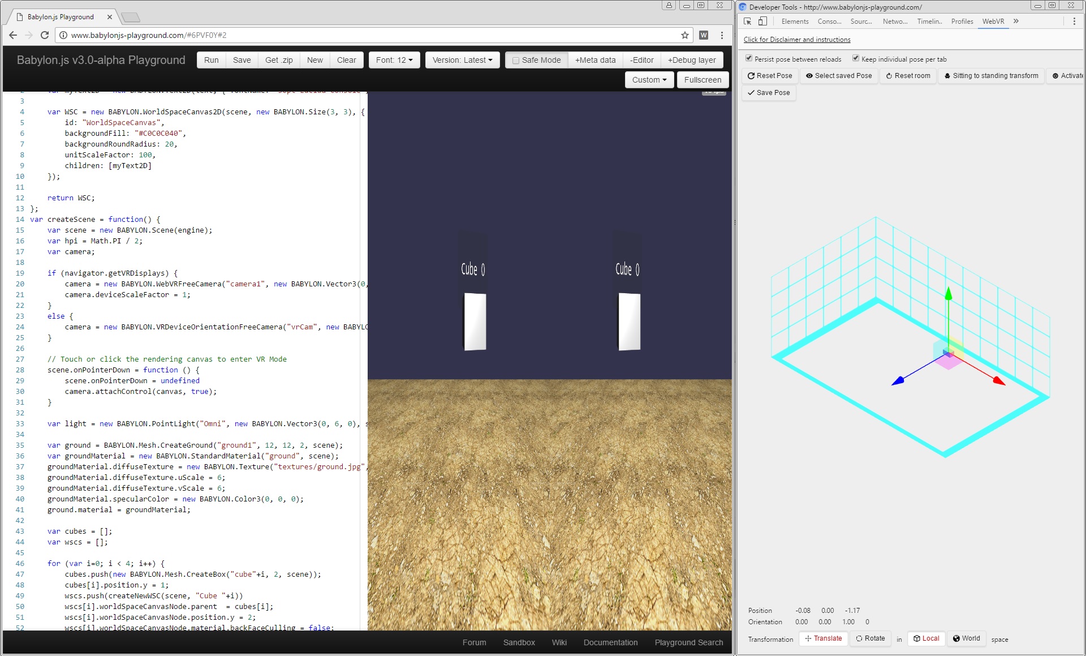Show more DevTools tabs chevron
1086x656 pixels.
pos(1016,22)
